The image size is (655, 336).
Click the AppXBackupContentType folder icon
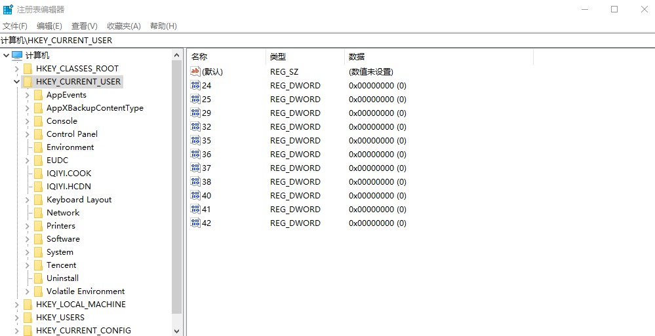39,108
